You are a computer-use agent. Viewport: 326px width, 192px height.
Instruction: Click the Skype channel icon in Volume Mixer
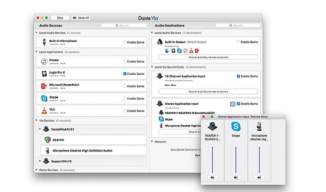click(x=236, y=126)
